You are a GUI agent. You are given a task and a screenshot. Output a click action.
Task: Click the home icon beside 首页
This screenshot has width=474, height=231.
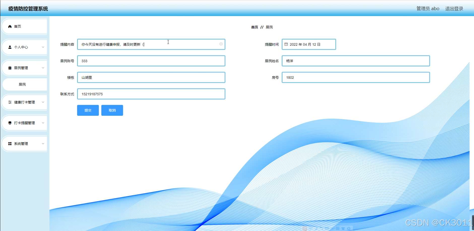(x=10, y=26)
